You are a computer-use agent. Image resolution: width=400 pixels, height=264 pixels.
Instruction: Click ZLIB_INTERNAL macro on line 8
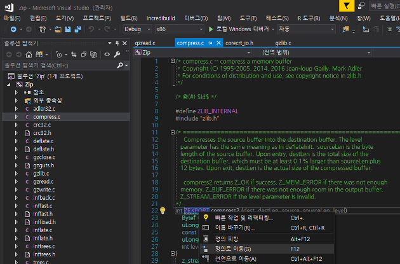[218, 111]
